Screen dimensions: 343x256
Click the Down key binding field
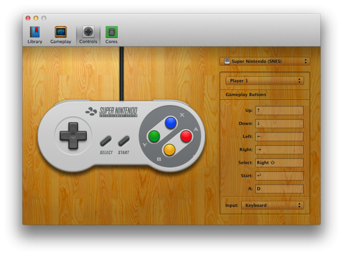tap(279, 124)
